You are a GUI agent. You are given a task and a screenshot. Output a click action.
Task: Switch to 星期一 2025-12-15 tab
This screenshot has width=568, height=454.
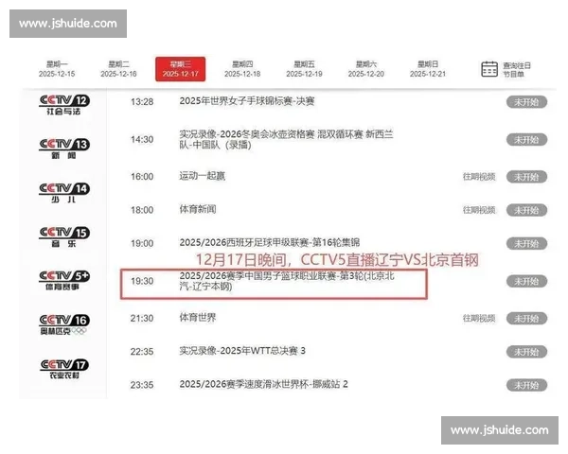coord(57,69)
